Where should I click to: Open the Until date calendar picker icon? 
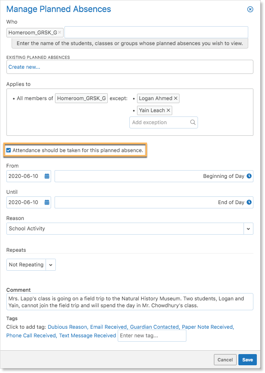(47, 202)
